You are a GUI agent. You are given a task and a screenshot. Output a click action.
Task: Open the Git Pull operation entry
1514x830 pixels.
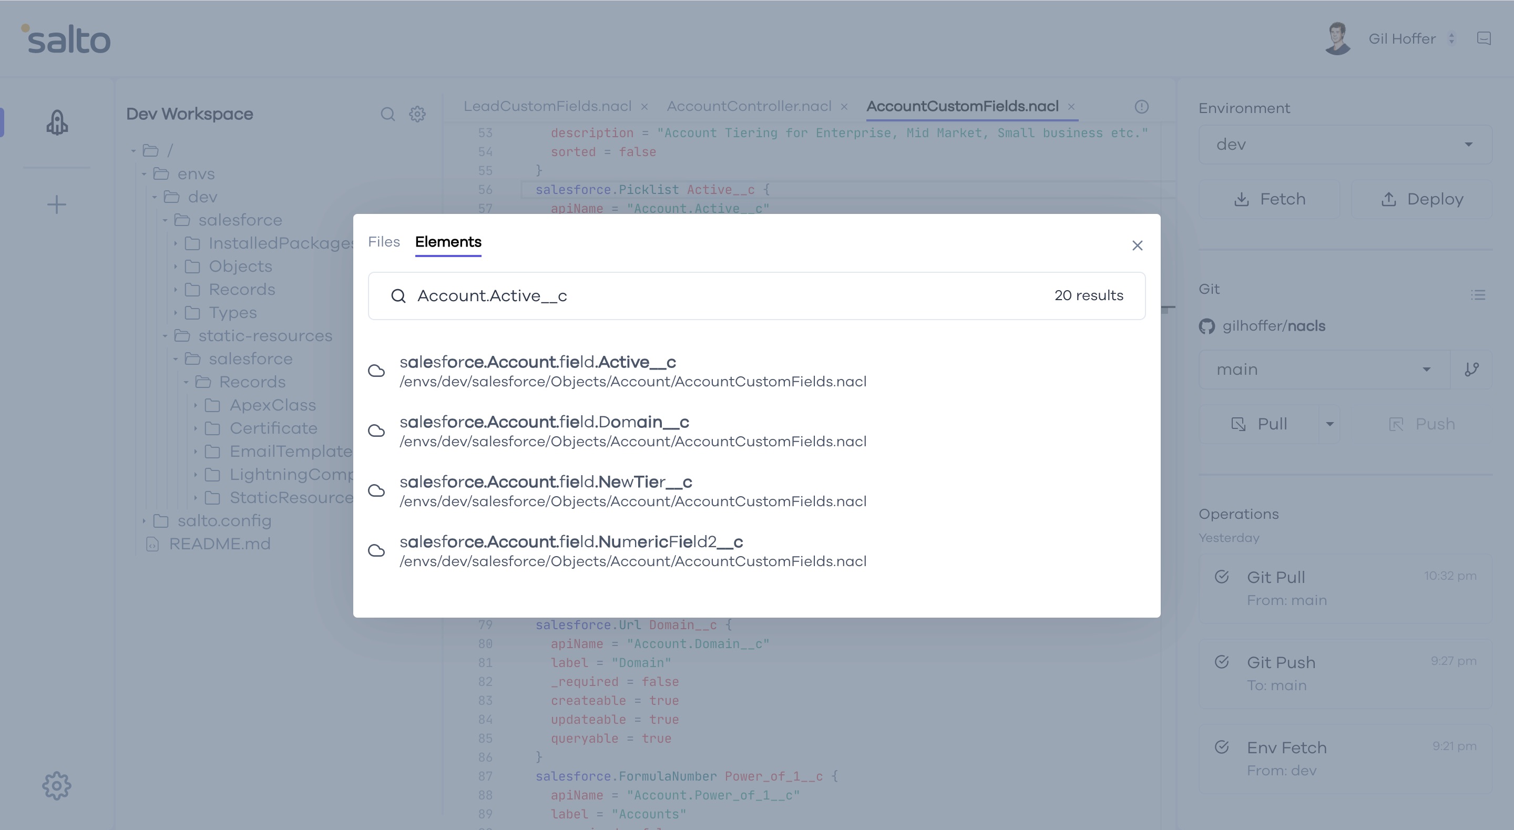1345,588
